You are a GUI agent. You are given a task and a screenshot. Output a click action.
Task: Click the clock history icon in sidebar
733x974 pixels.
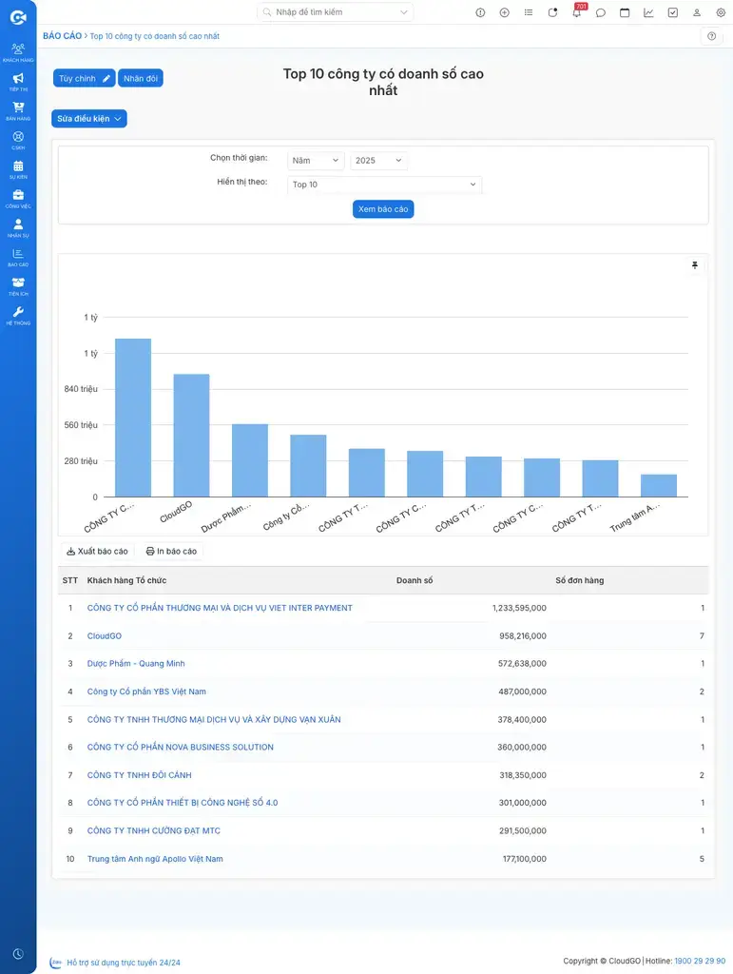(x=18, y=953)
